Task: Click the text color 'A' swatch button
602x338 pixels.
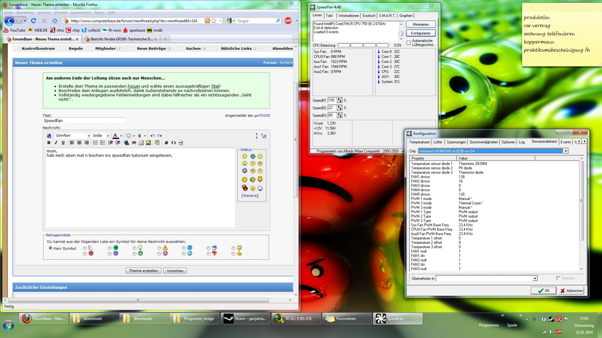Action: 115,136
